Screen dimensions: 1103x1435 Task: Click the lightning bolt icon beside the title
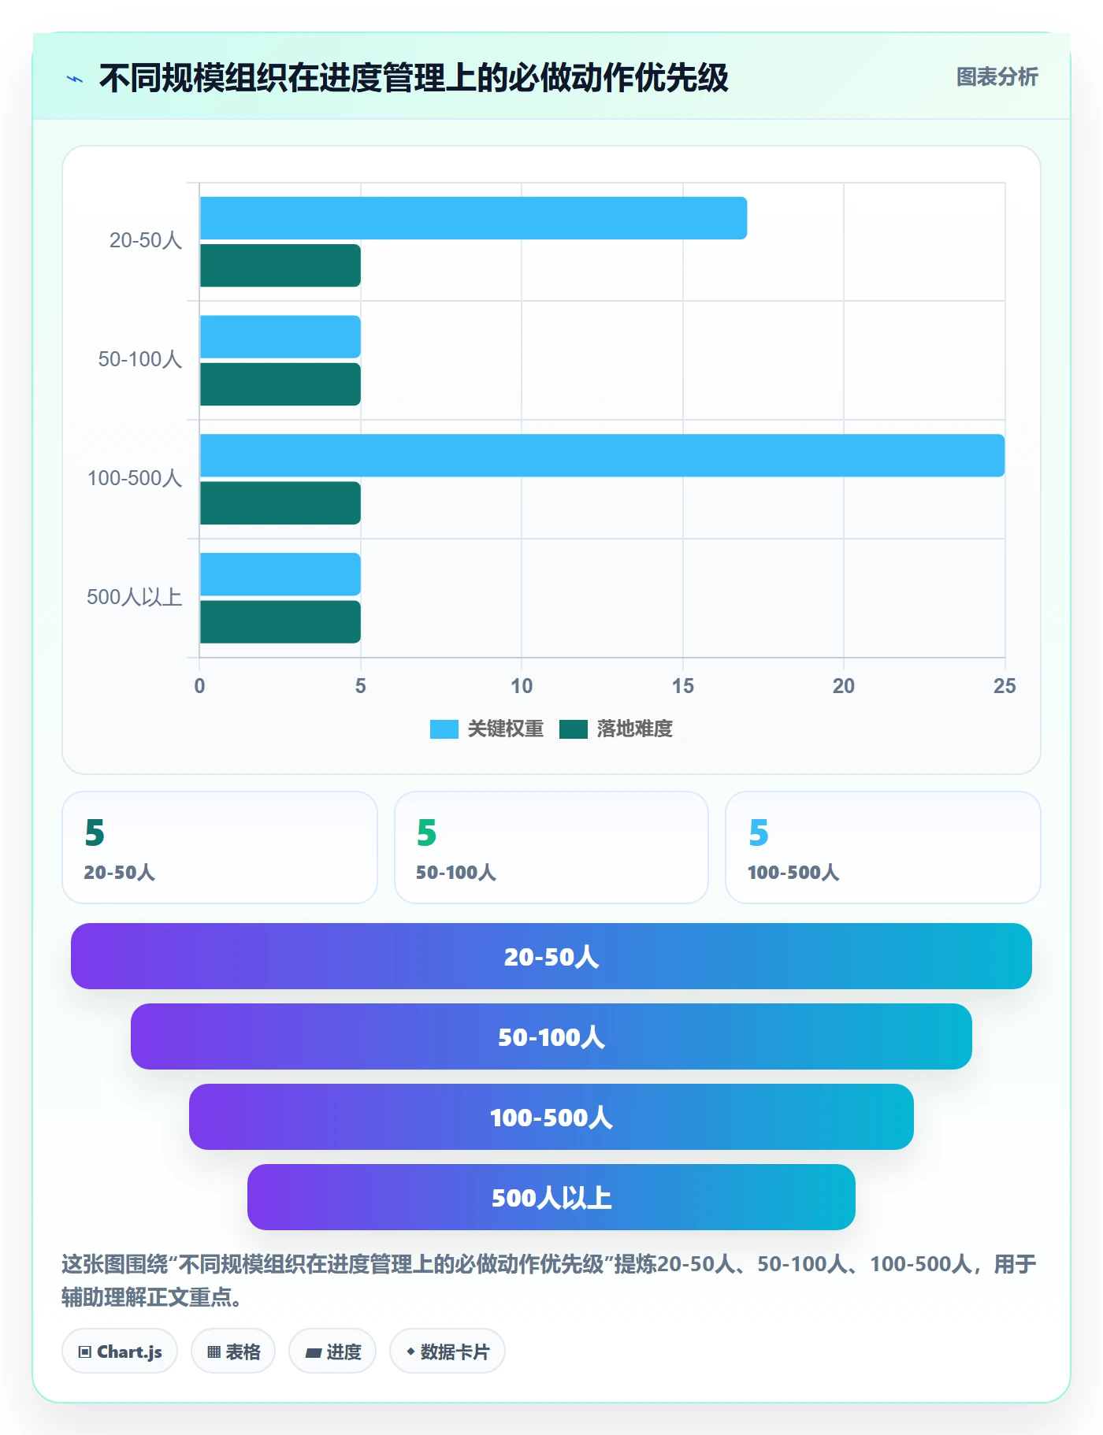coord(75,79)
